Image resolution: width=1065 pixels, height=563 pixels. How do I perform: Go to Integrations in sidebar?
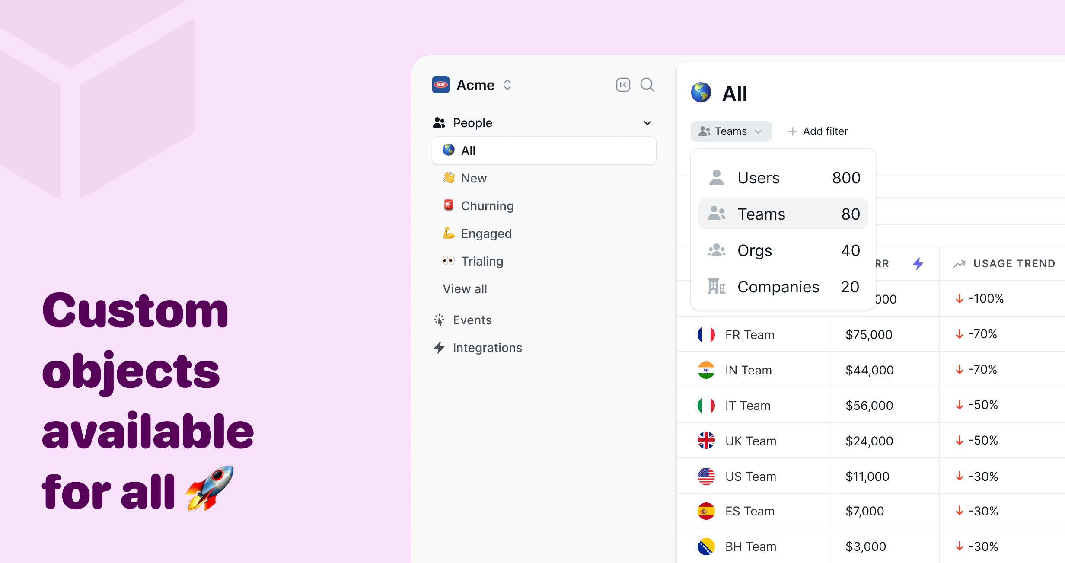487,348
